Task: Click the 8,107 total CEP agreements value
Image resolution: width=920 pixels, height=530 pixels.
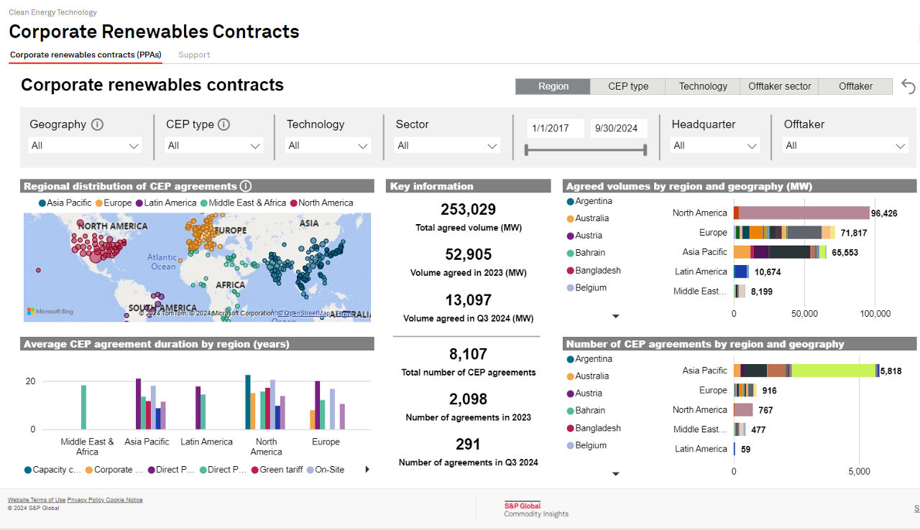Action: [x=468, y=354]
